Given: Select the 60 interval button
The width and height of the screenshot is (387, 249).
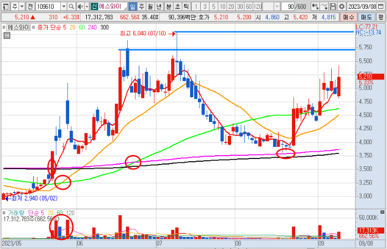Looking at the screenshot, I should 249,6.
